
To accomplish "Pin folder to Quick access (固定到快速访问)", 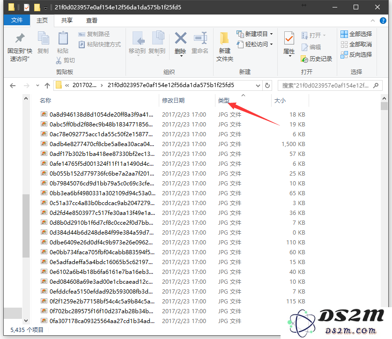I will coord(20,47).
